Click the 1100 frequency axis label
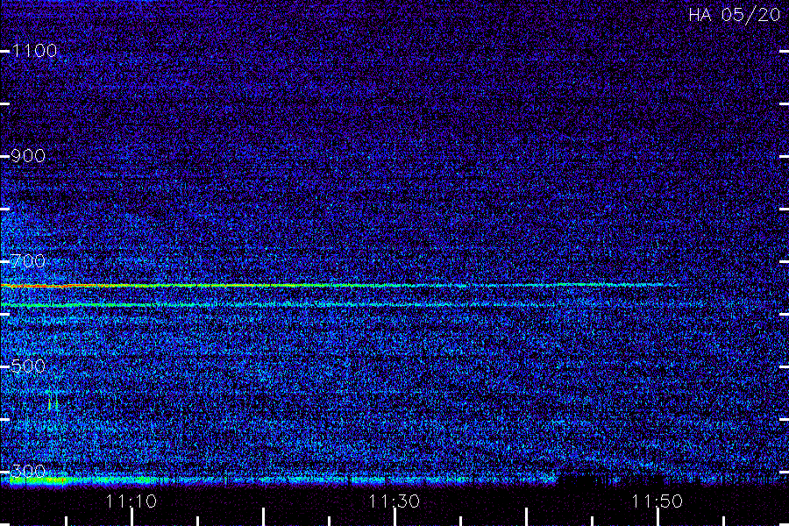This screenshot has height=526, width=789. click(34, 50)
